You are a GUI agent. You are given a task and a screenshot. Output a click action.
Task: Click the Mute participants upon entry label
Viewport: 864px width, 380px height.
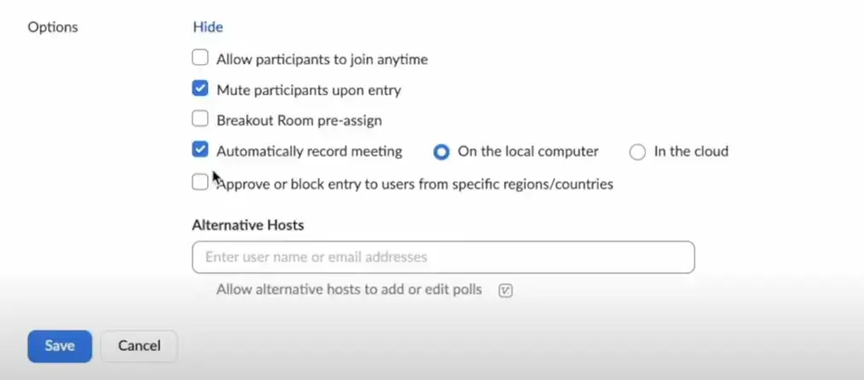click(308, 89)
